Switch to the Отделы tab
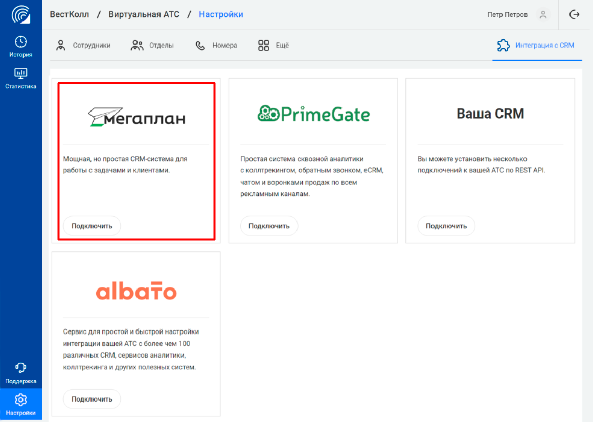Viewport: 593px width, 422px height. pos(152,46)
